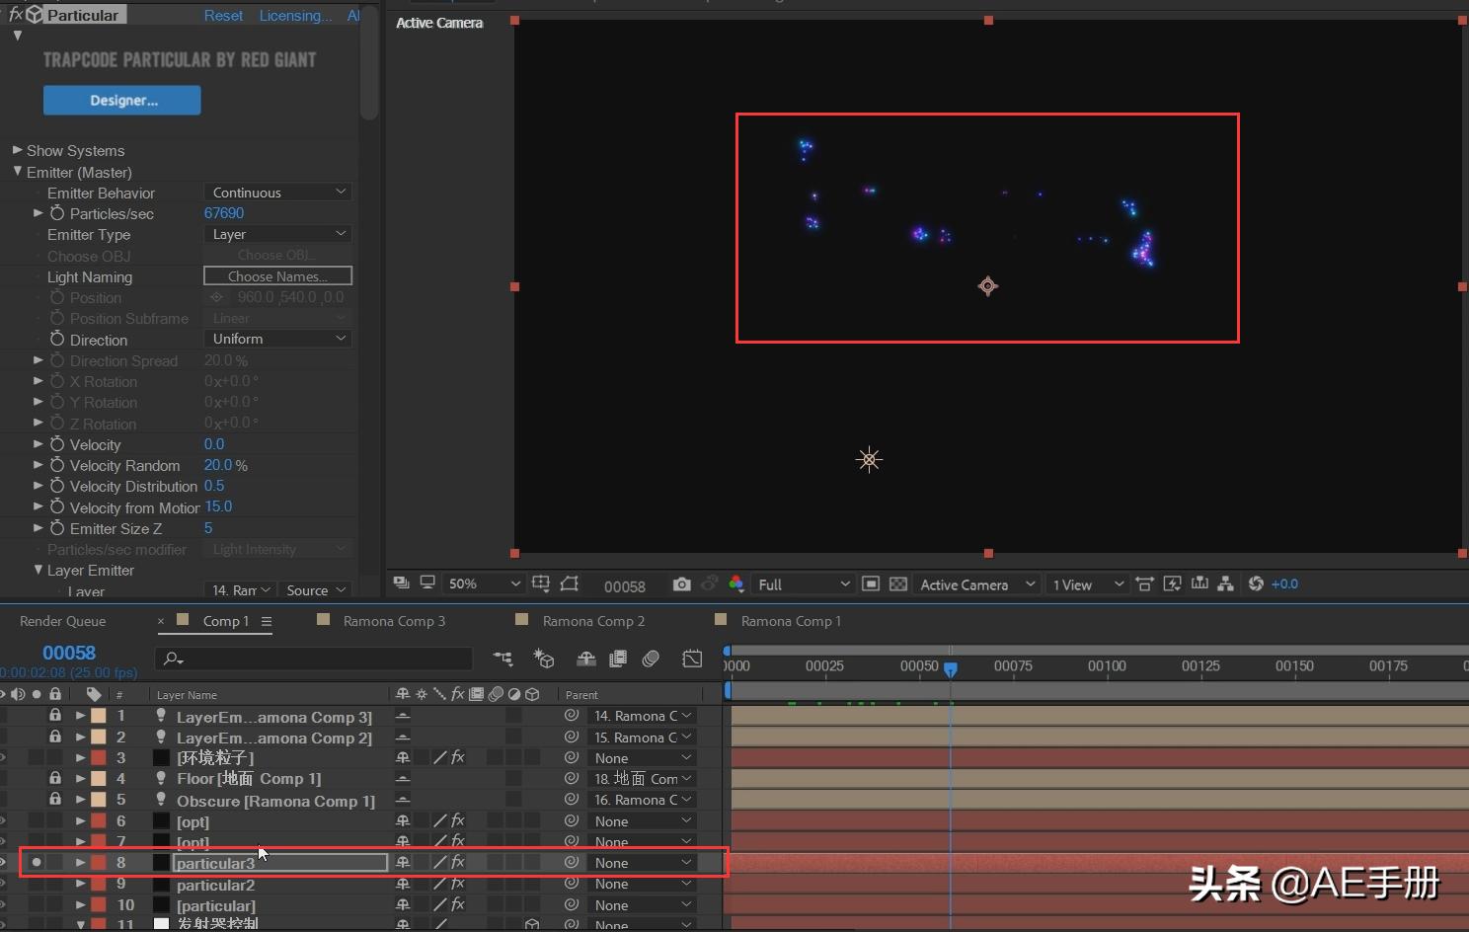Open the Graph Editor in timeline
This screenshot has height=932, width=1469.
coord(692,659)
